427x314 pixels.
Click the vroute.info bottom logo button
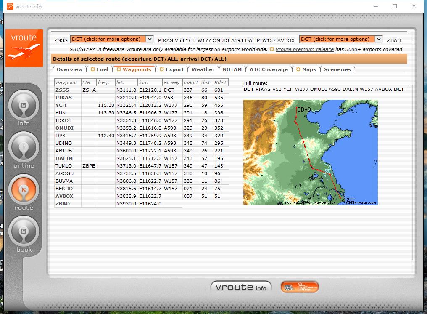[241, 287]
